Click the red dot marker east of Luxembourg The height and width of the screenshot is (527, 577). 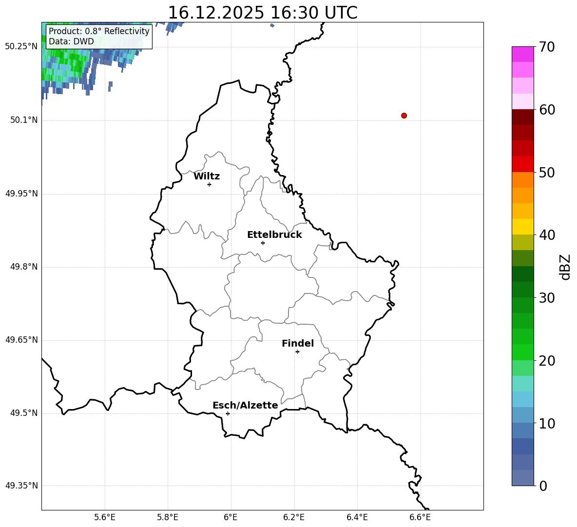404,116
